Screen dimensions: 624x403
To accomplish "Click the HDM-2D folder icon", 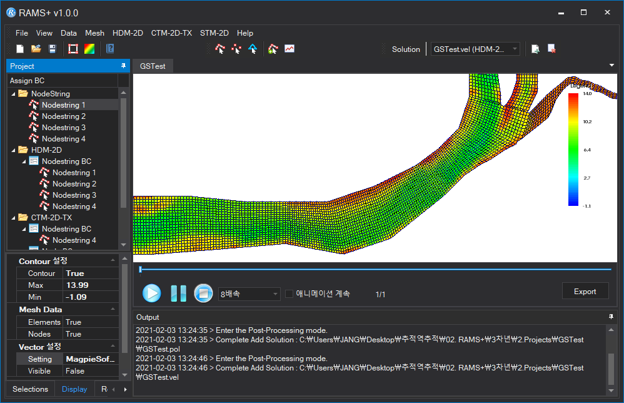I will pyautogui.click(x=23, y=150).
